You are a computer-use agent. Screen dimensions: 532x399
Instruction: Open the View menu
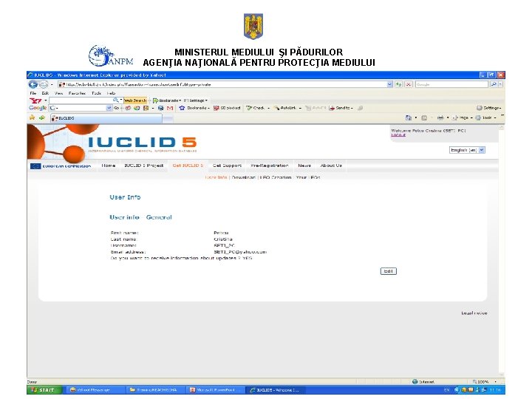click(x=58, y=93)
